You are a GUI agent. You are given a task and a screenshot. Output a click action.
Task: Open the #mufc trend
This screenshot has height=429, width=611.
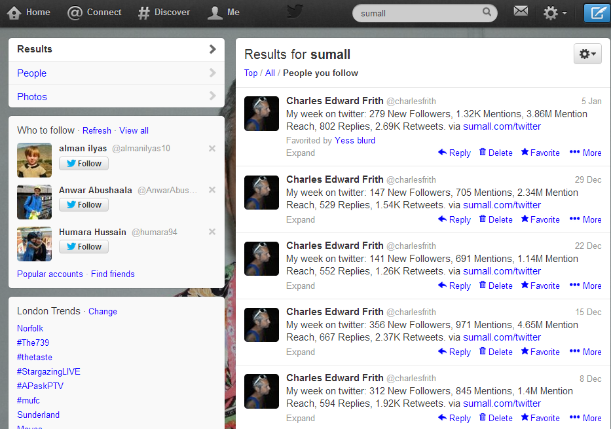point(28,401)
